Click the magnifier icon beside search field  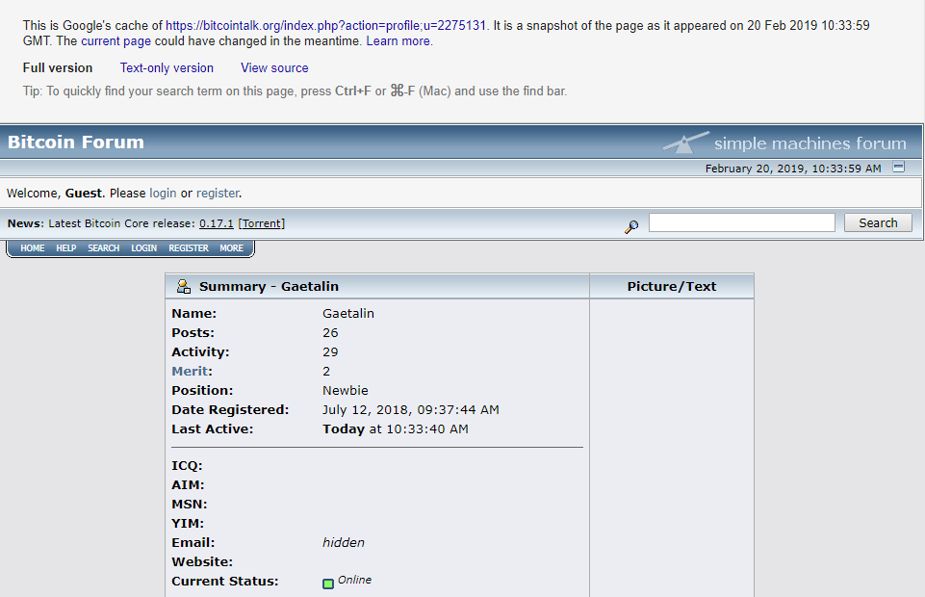[631, 226]
